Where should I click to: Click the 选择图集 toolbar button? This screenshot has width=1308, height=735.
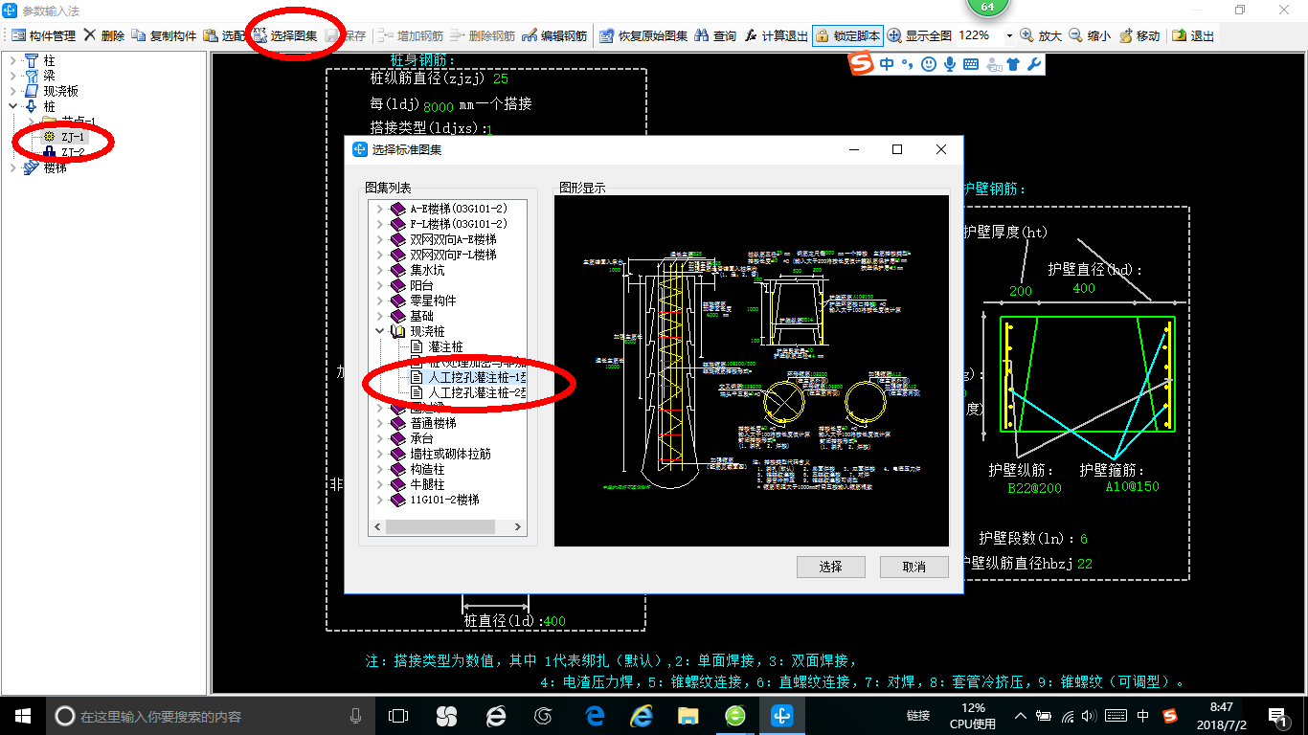[284, 35]
